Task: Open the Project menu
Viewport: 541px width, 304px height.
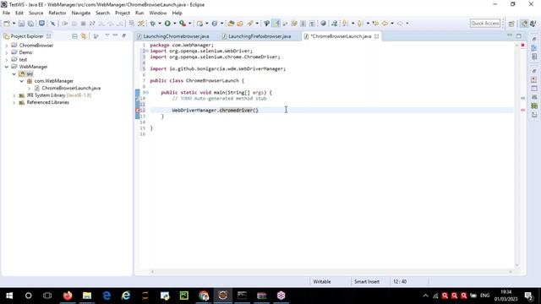Action: (x=123, y=14)
